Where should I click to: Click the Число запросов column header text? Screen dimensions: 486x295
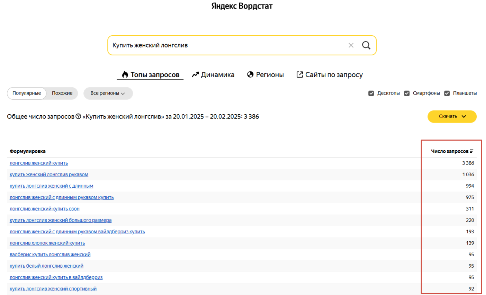(450, 151)
